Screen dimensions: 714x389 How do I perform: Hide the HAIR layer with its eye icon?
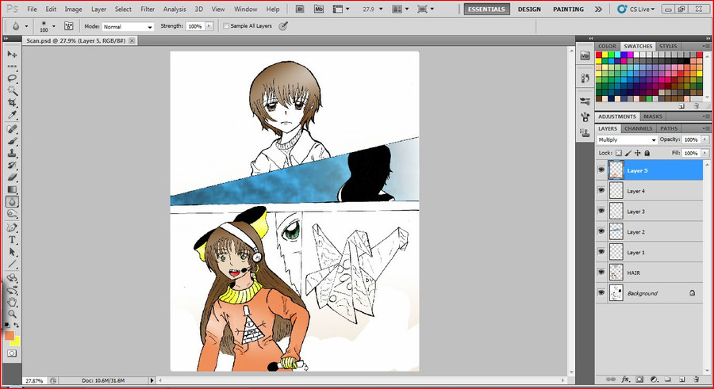[x=601, y=272]
